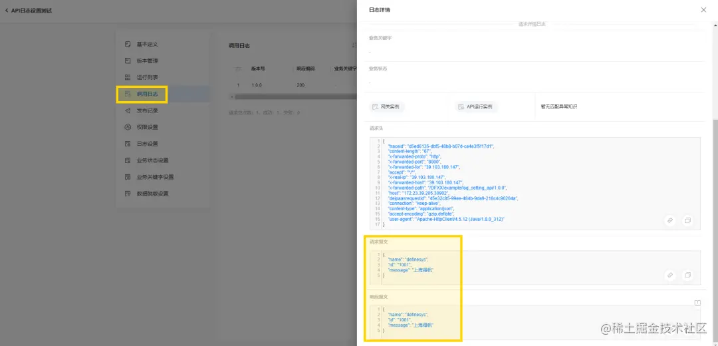Copy the 请求头 content with copy icon
The image size is (718, 346).
coord(688,220)
